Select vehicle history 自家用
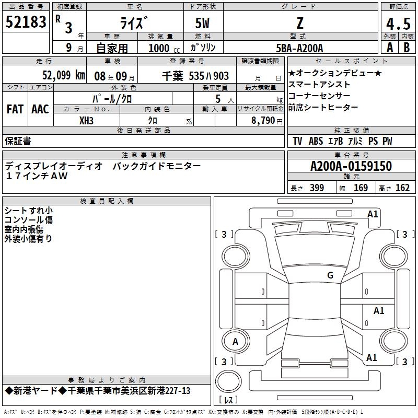Image resolution: width=418 pixels, height=418 pixels. tap(112, 48)
